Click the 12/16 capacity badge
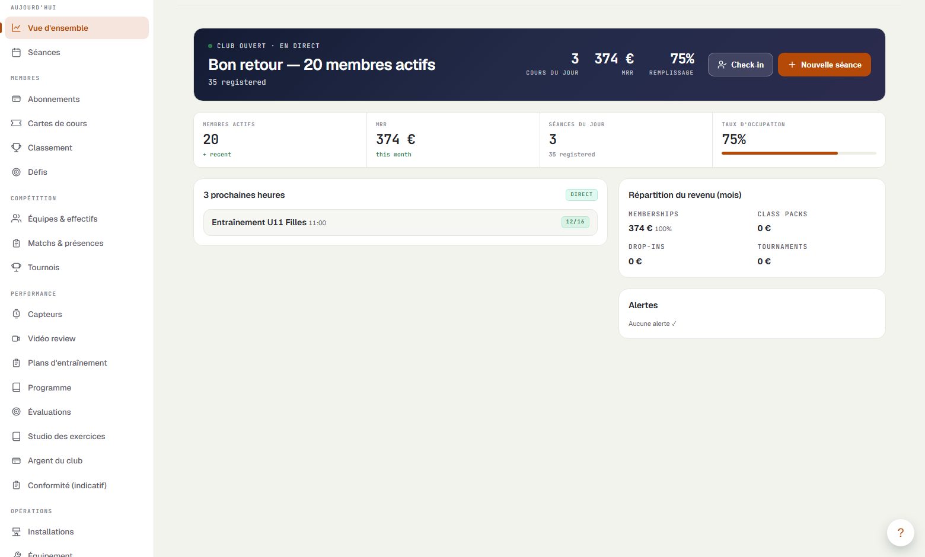Image resolution: width=925 pixels, height=557 pixels. pos(575,222)
